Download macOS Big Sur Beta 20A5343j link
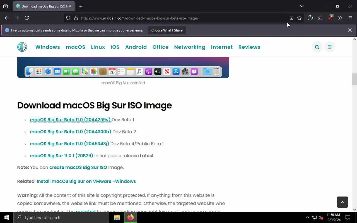The image size is (357, 223). 69,144
